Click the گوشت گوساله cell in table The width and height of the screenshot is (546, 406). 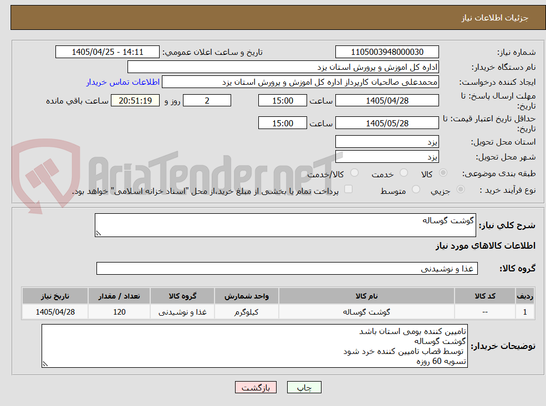pos(366,312)
